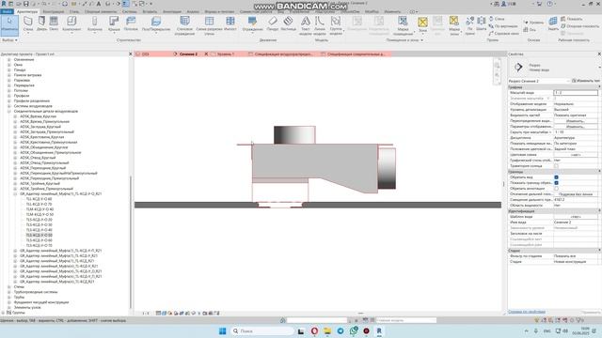Activate the Window (Окно) tool
602x338 pixels.
coord(54,23)
